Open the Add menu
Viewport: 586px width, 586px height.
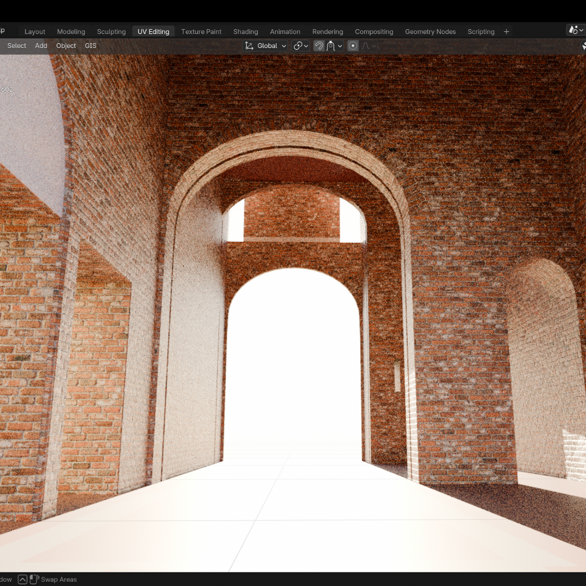(41, 46)
